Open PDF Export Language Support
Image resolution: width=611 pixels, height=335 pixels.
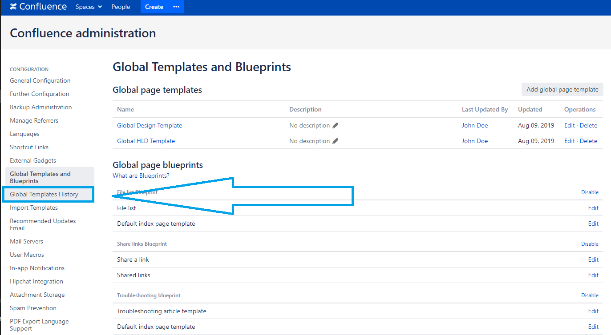39,325
